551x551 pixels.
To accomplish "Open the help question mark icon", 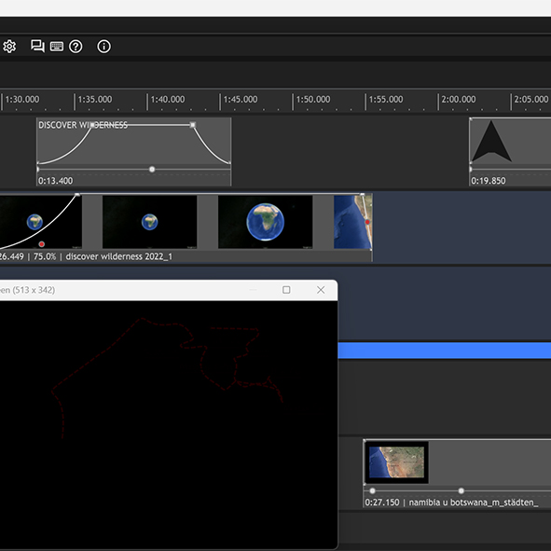I will pyautogui.click(x=76, y=47).
